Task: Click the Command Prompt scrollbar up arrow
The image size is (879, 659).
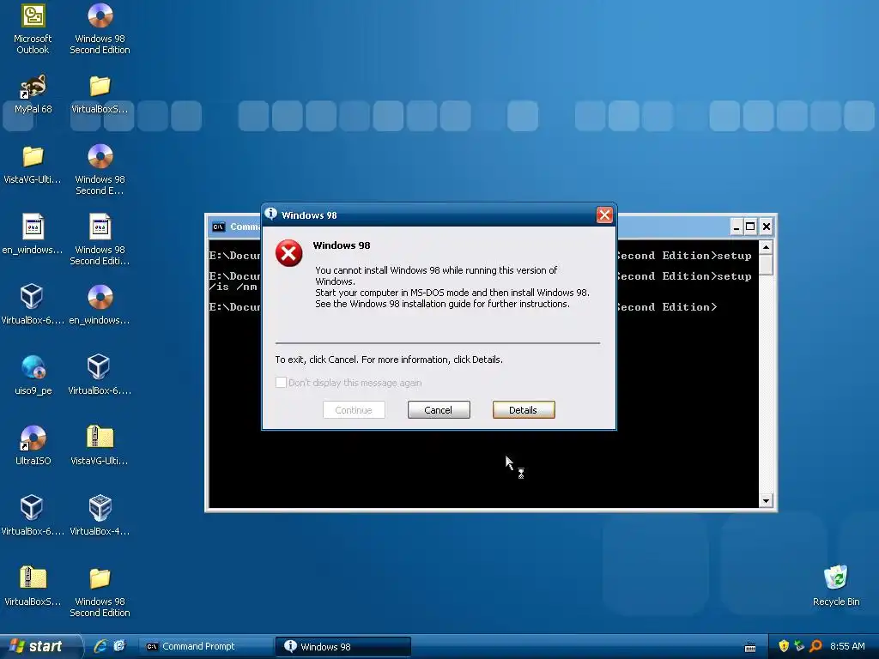Action: click(x=766, y=246)
